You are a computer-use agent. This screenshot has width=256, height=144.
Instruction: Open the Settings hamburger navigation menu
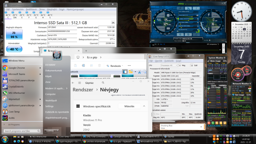(x=79, y=83)
